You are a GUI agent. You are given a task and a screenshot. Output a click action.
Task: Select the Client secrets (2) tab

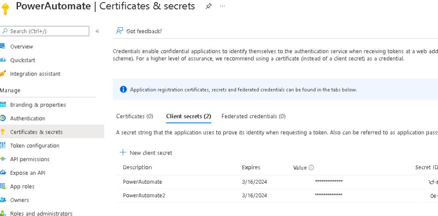click(189, 116)
